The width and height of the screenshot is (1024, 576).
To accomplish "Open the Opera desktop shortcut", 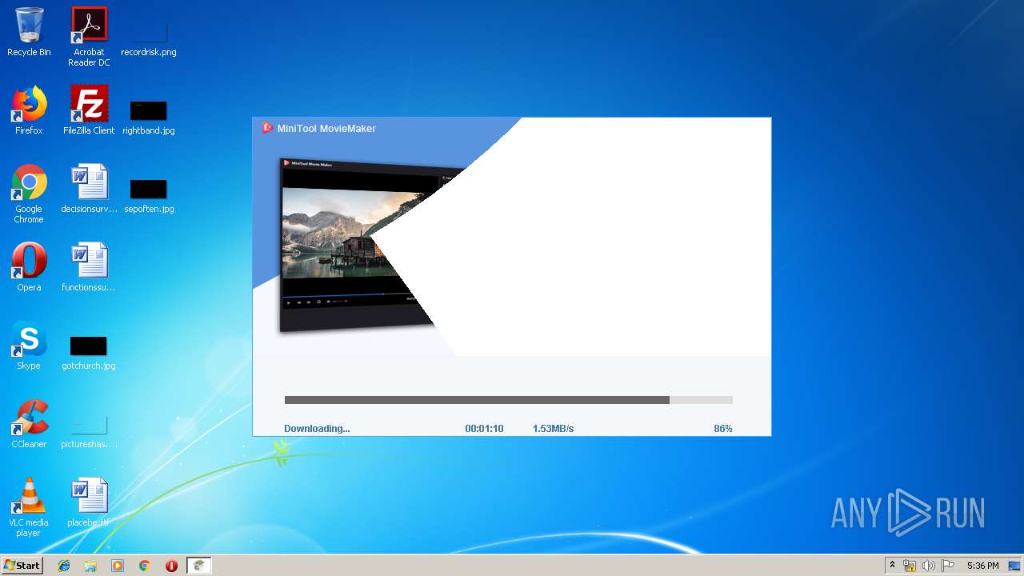I will (x=29, y=267).
